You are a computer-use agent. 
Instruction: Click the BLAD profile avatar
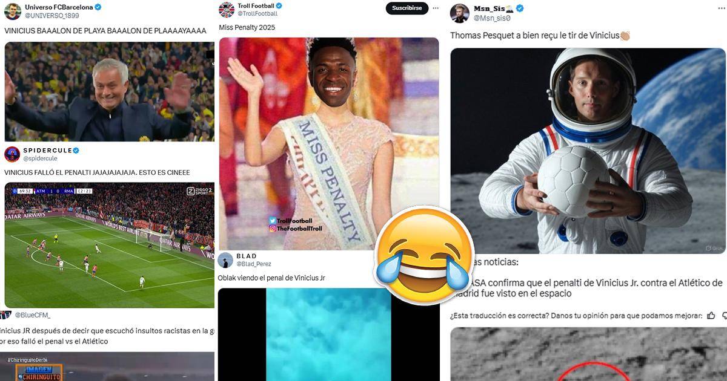[225, 260]
